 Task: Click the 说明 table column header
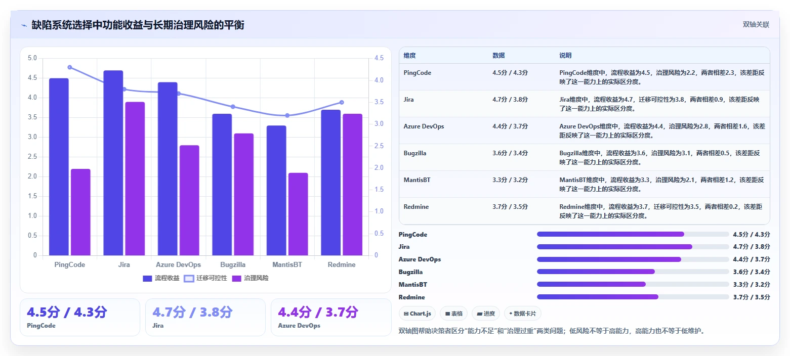click(565, 56)
